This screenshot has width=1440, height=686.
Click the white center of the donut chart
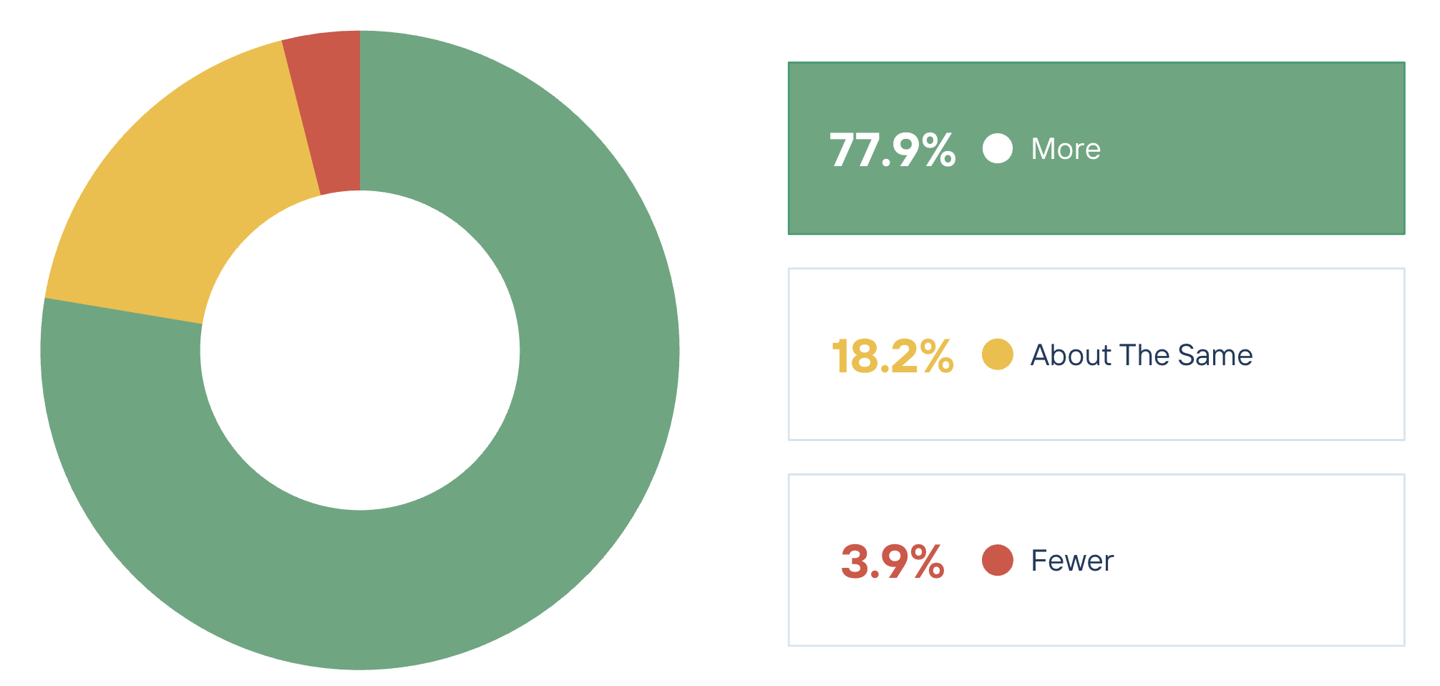pyautogui.click(x=360, y=350)
